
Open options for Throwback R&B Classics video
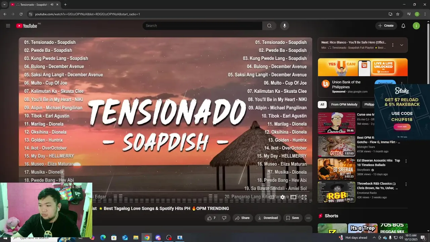tap(406, 184)
